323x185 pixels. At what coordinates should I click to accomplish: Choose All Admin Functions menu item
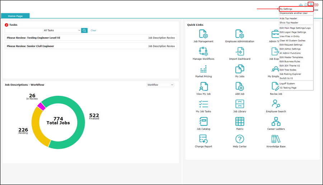coord(290,53)
